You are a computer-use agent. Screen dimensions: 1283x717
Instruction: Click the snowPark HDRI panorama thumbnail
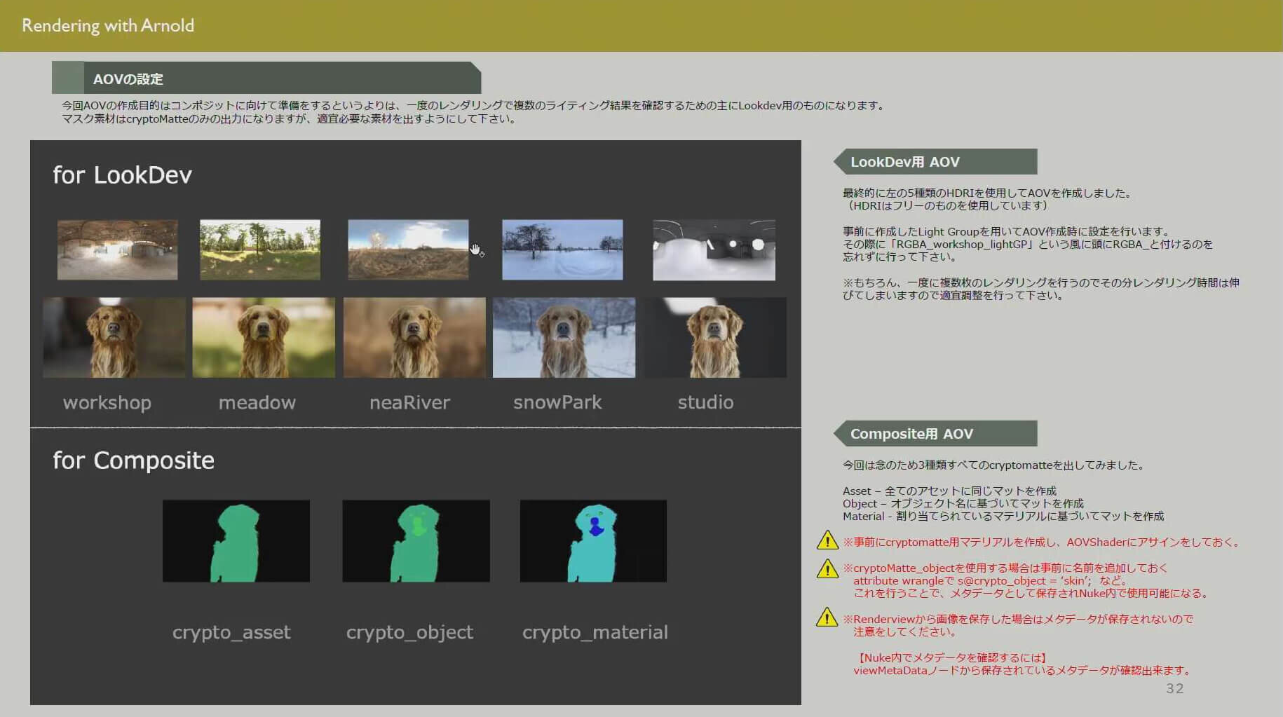pyautogui.click(x=562, y=250)
